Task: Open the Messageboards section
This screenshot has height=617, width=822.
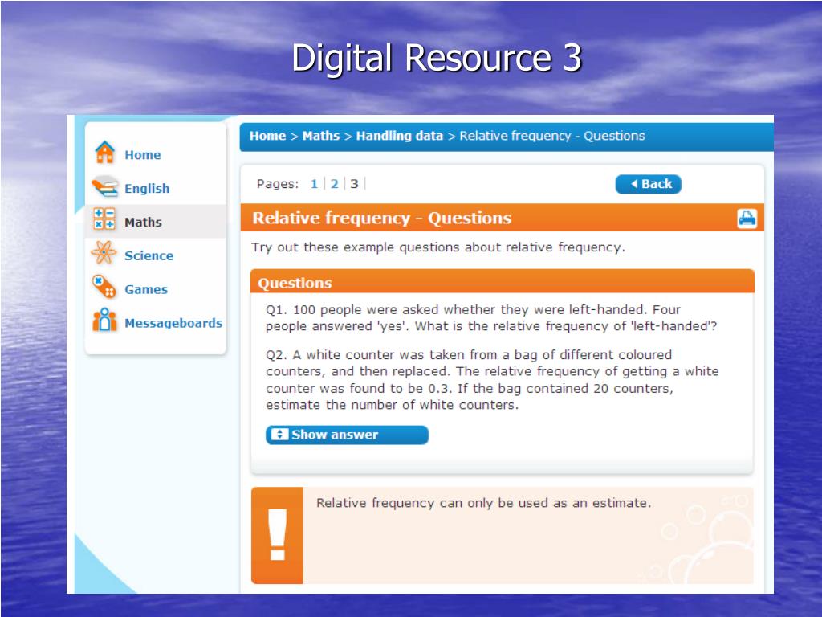Action: [x=173, y=323]
